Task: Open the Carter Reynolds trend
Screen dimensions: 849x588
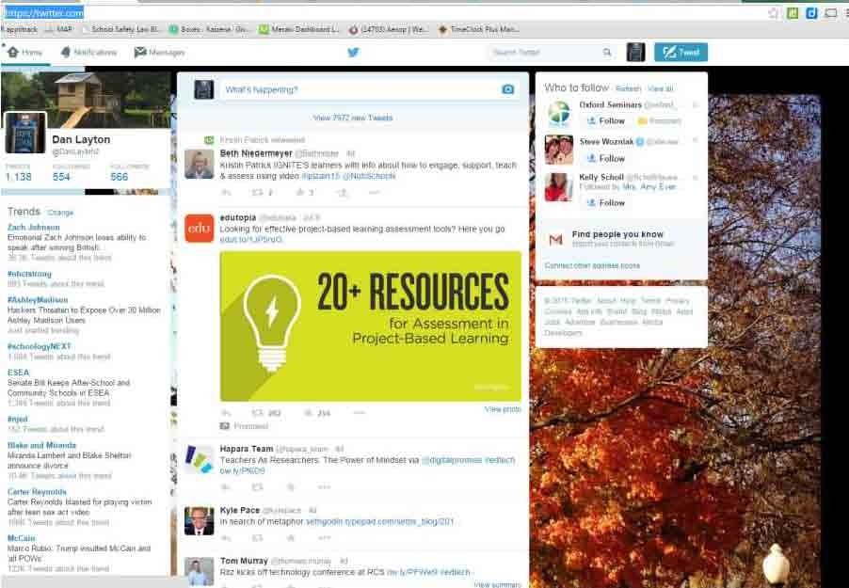Action: 37,492
